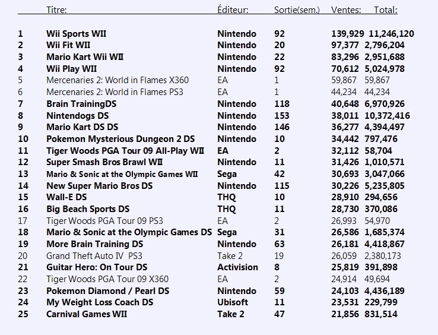Image resolution: width=438 pixels, height=335 pixels.
Task: Click the Ventes column header
Action: pos(346,10)
